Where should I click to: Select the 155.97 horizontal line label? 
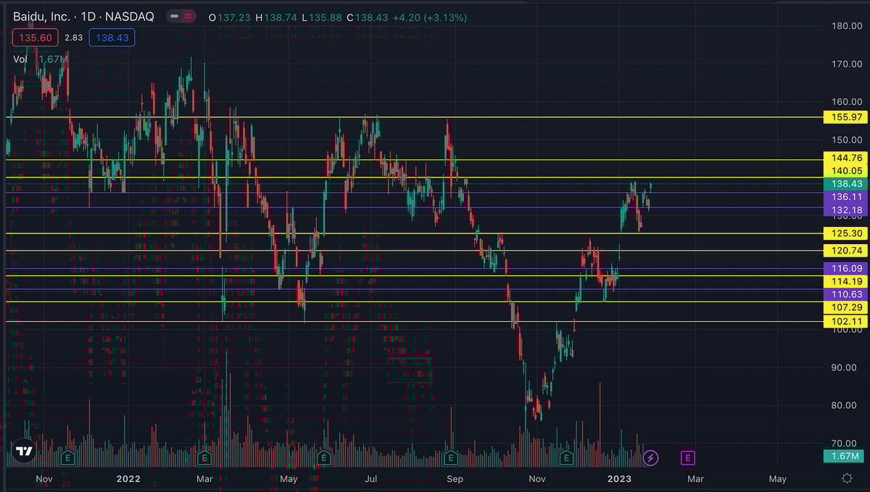(x=845, y=117)
